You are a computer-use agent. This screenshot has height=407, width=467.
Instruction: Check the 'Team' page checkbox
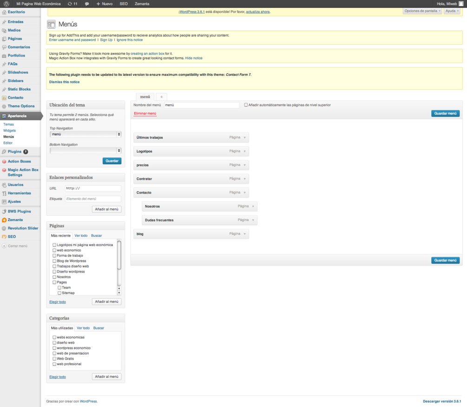tap(59, 288)
